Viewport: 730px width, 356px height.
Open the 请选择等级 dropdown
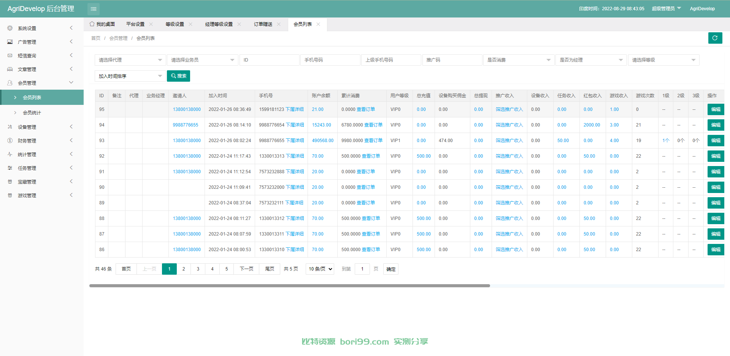click(663, 60)
